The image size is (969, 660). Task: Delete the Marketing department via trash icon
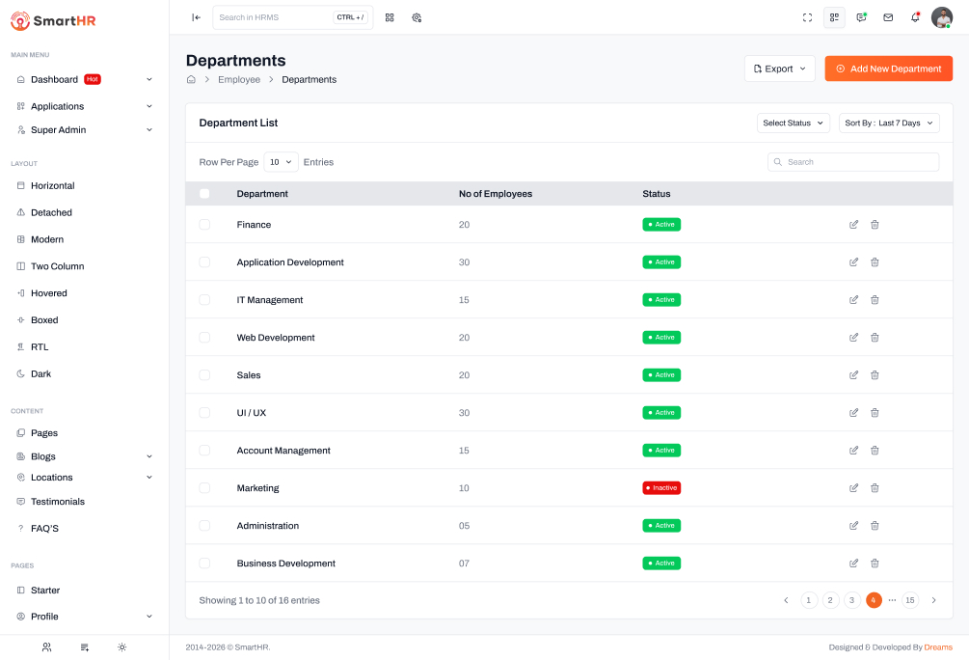[x=875, y=488]
